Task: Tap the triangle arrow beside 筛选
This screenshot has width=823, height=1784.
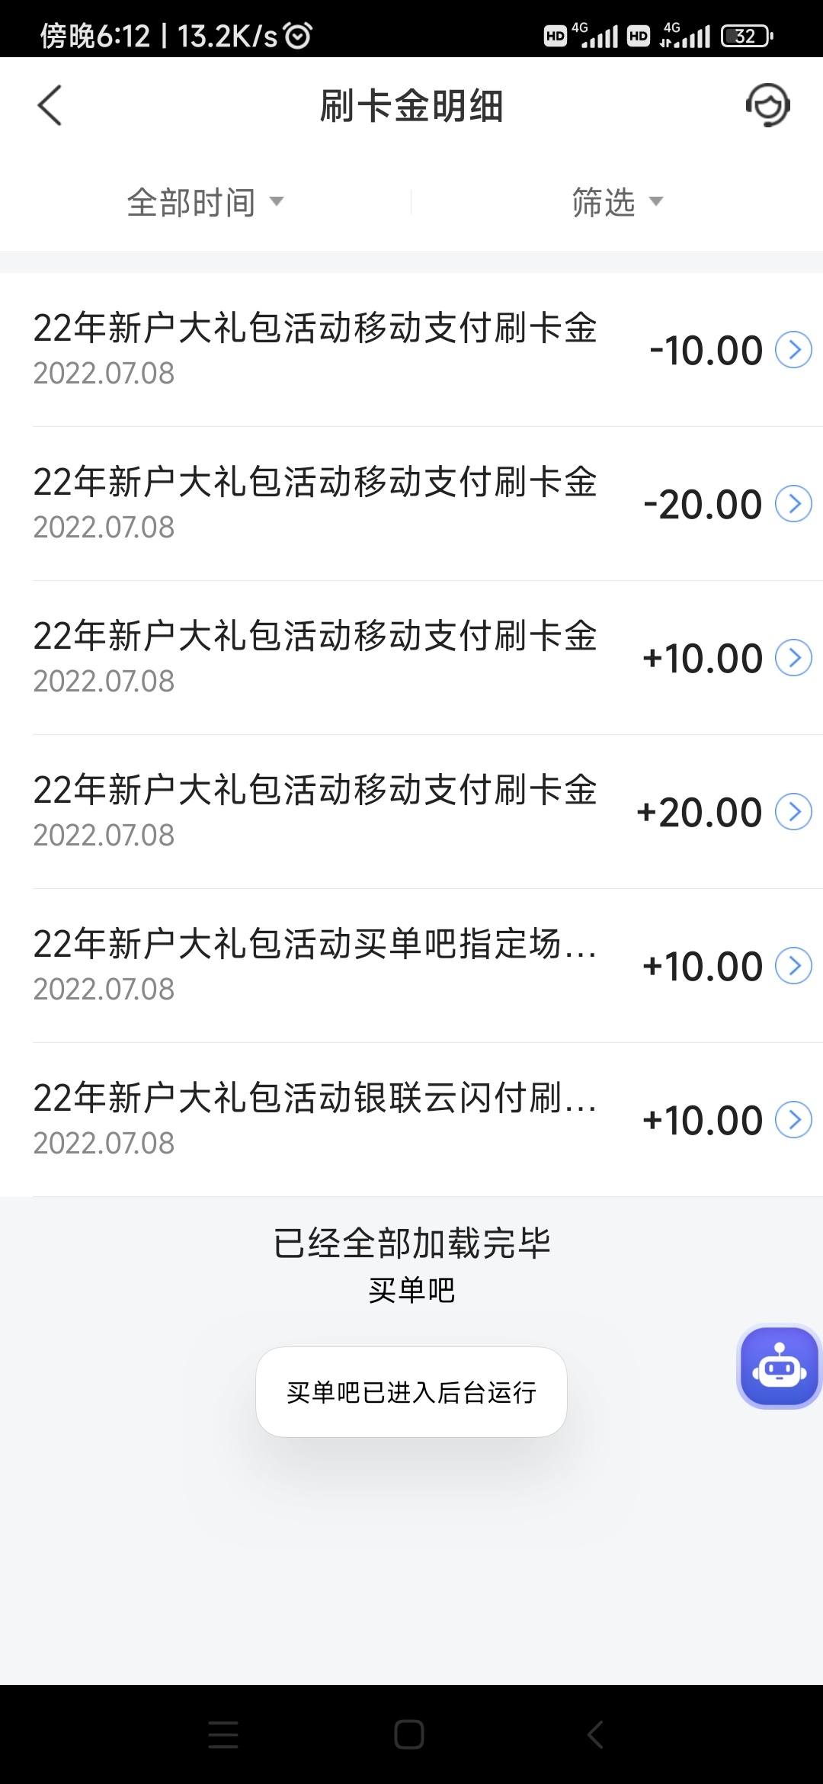Action: tap(656, 202)
